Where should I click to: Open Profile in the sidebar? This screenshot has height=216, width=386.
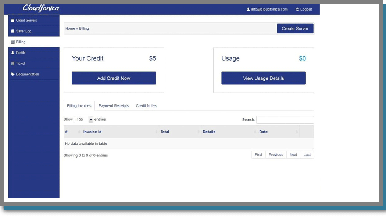coord(34,53)
